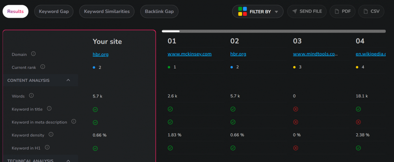Open the Keyword Similarities tab

click(x=107, y=11)
